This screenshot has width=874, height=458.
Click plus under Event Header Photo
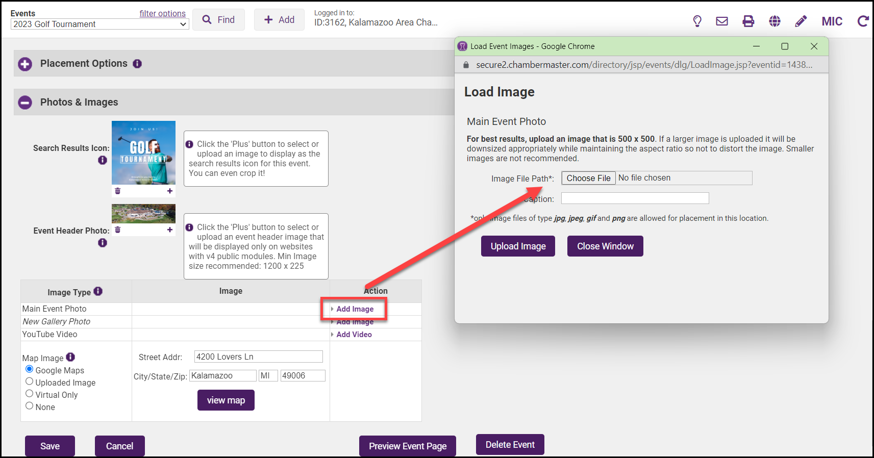170,230
